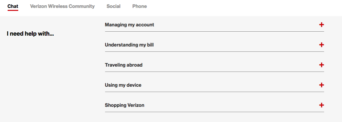Expand the Understanding my bill topic label
Image resolution: width=342 pixels, height=122 pixels.
(129, 45)
